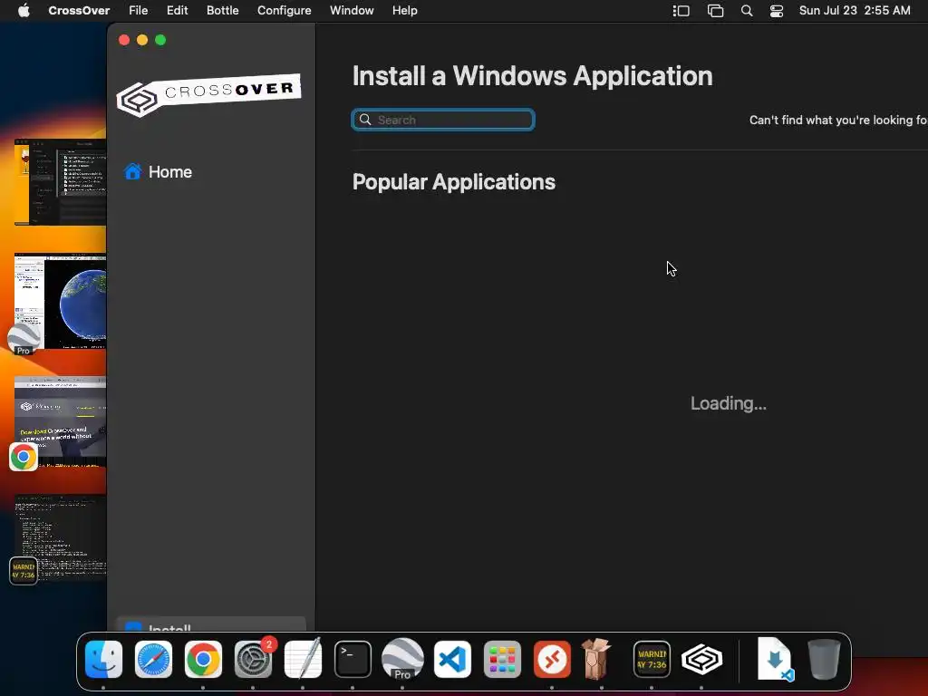Open Console warning app in Dock

pos(652,660)
